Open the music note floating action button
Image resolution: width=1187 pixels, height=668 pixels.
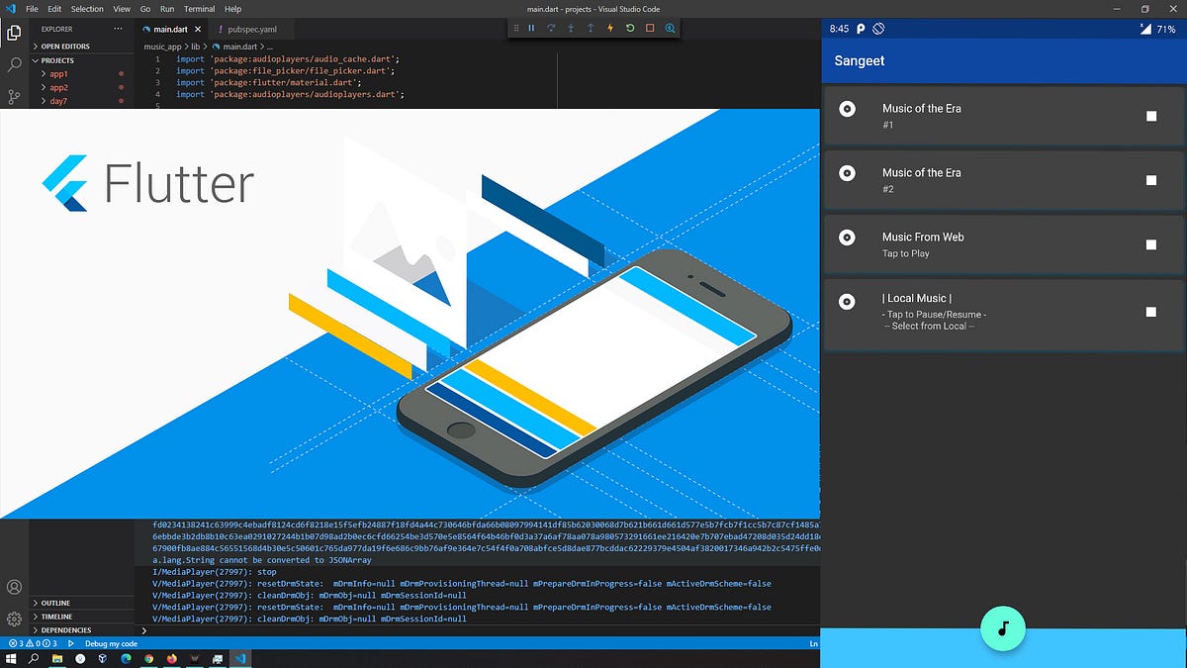coord(1002,628)
